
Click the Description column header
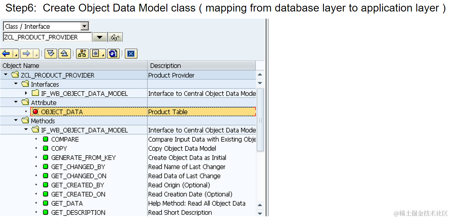click(201, 66)
